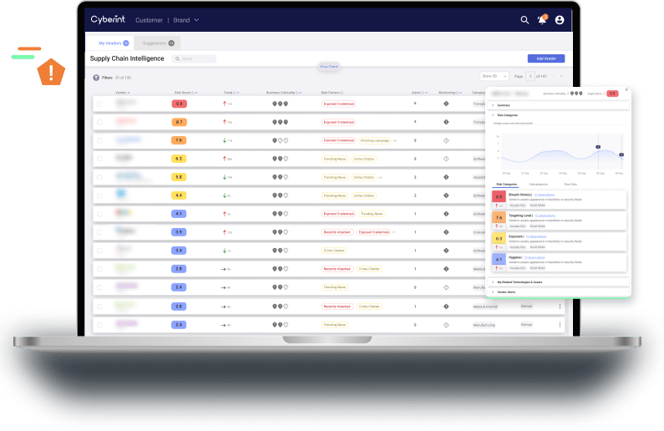Click monitoring diamond icon in 3.9 vendor row
Viewport: 664px width, 431px height.
pos(446,232)
